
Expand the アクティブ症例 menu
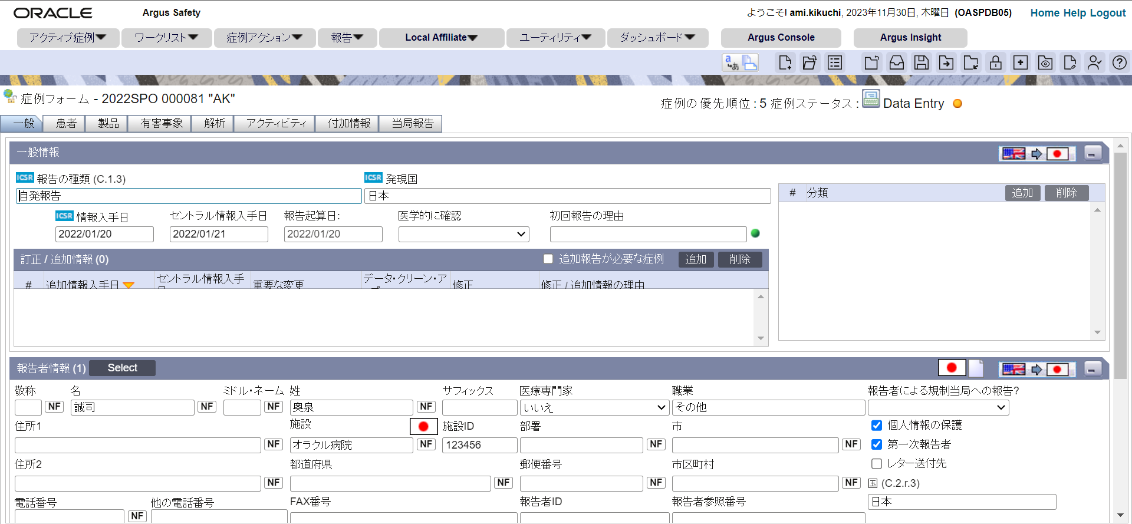[68, 38]
